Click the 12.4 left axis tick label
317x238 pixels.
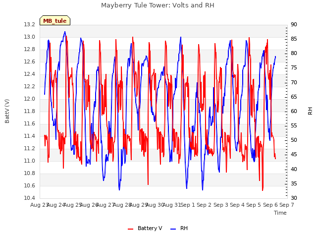click(x=30, y=74)
